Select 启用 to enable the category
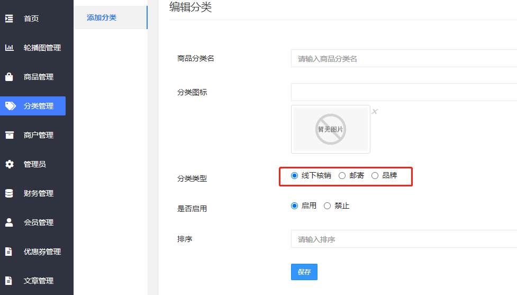Image resolution: width=517 pixels, height=295 pixels. click(x=294, y=206)
